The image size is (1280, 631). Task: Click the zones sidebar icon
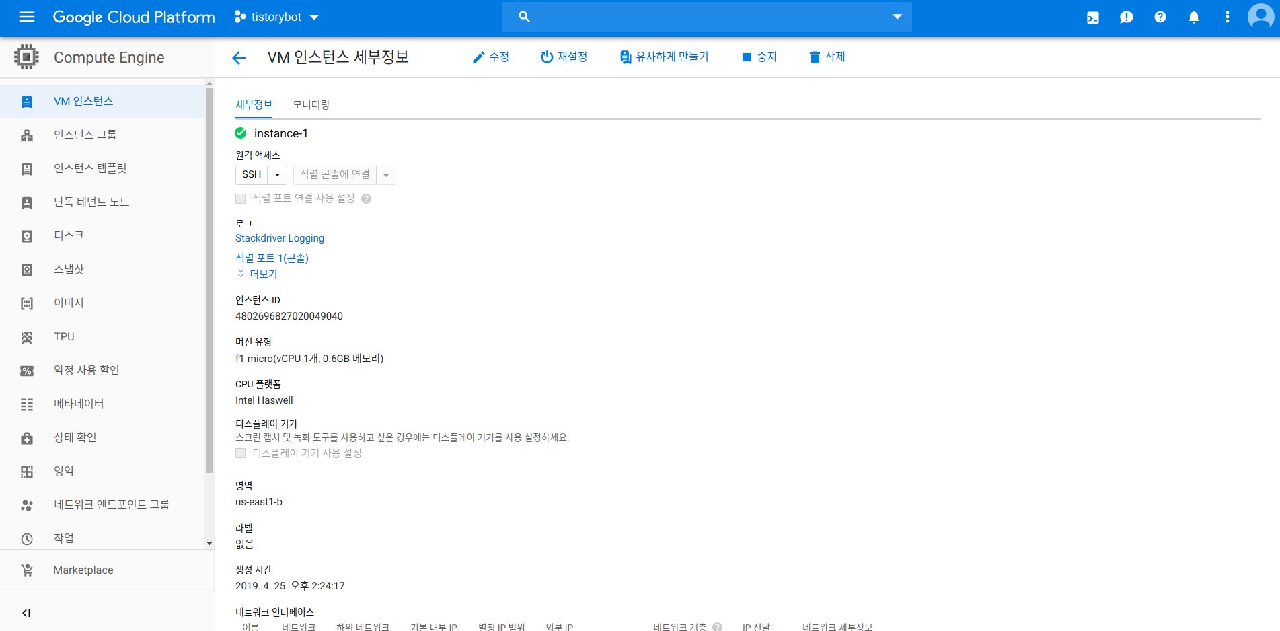27,472
